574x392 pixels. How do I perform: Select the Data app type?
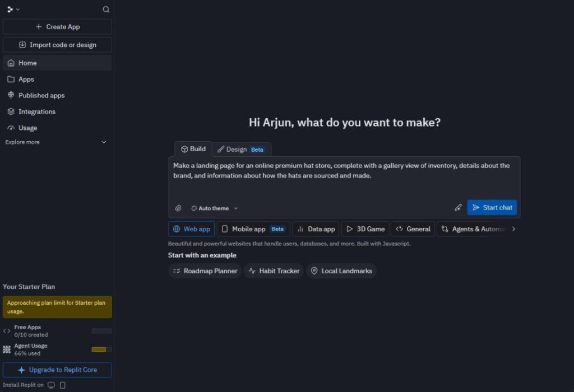[x=316, y=228]
